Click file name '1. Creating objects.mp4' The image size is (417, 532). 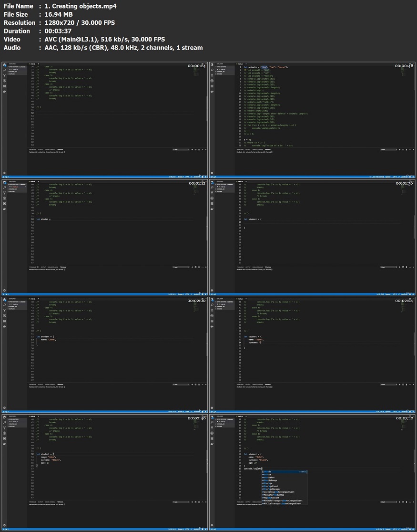(x=81, y=6)
